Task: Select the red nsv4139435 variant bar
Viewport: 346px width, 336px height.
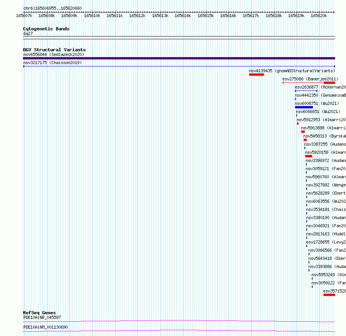Action: [257, 75]
